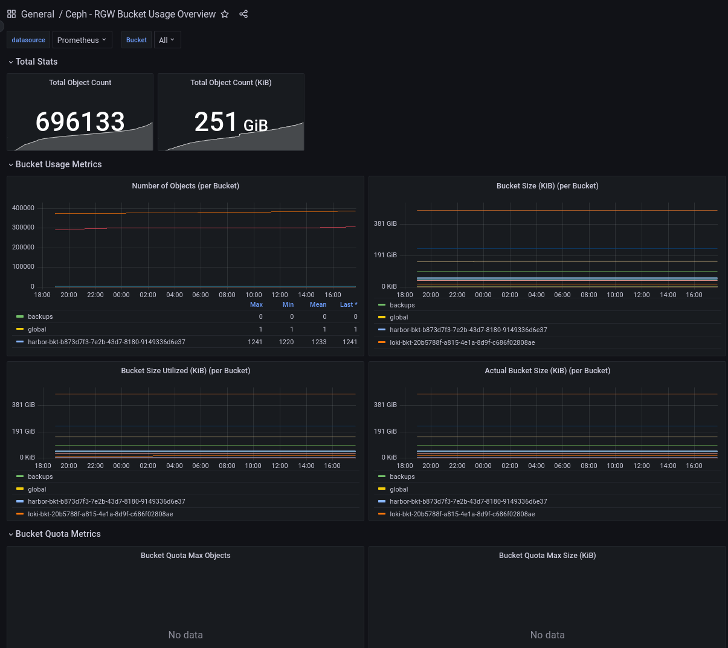The width and height of the screenshot is (728, 648).
Task: Open the dashboards grid icon
Action: [x=11, y=14]
